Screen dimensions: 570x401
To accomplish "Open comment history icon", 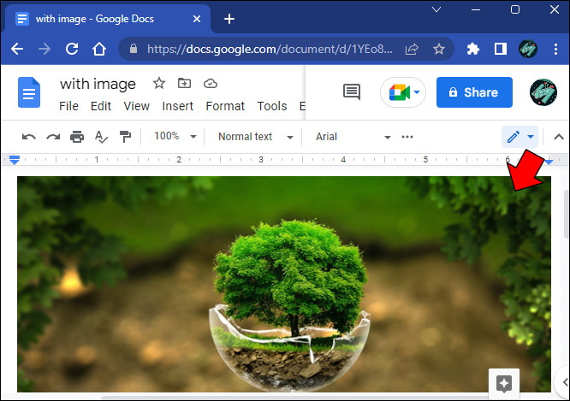I will (x=352, y=91).
